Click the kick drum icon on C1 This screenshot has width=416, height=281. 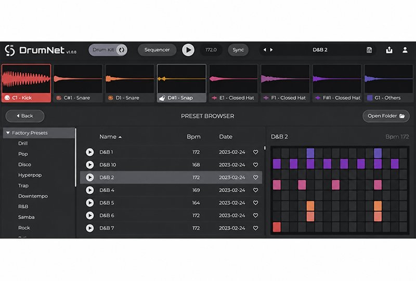[x=7, y=98]
